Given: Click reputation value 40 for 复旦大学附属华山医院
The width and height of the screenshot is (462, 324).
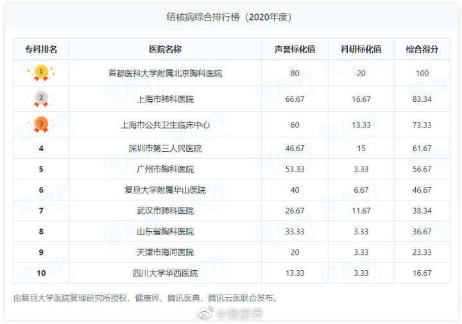Looking at the screenshot, I should tap(295, 190).
